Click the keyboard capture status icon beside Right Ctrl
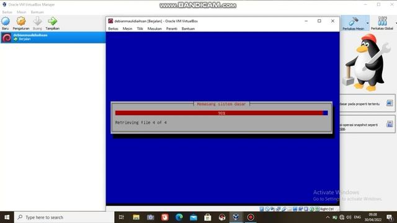This screenshot has width=397, height=223. click(x=317, y=209)
